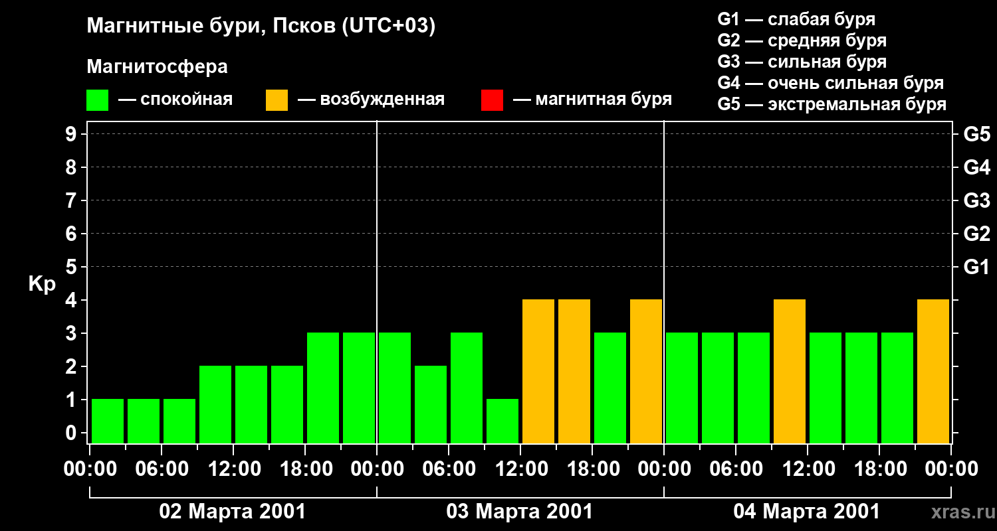Click the '— возбужденная' legend label
The height and width of the screenshot is (531, 997).
(371, 100)
